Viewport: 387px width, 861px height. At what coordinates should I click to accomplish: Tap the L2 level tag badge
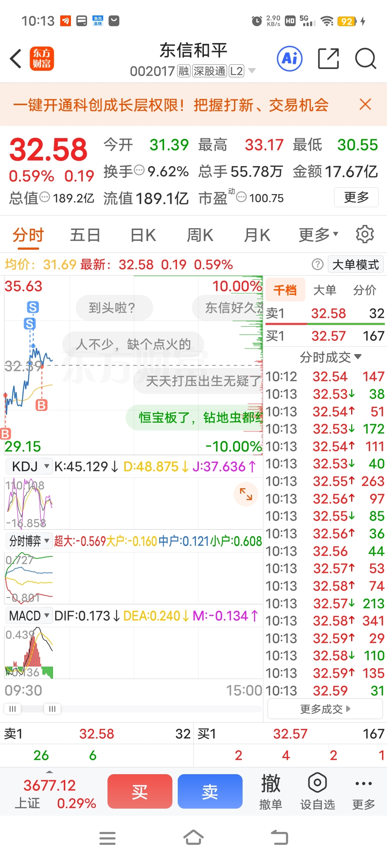pyautogui.click(x=236, y=71)
